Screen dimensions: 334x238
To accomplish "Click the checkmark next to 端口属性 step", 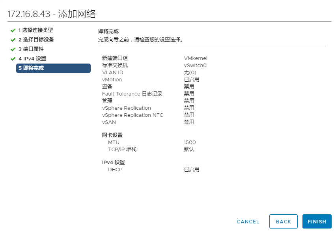I will pos(13,49).
